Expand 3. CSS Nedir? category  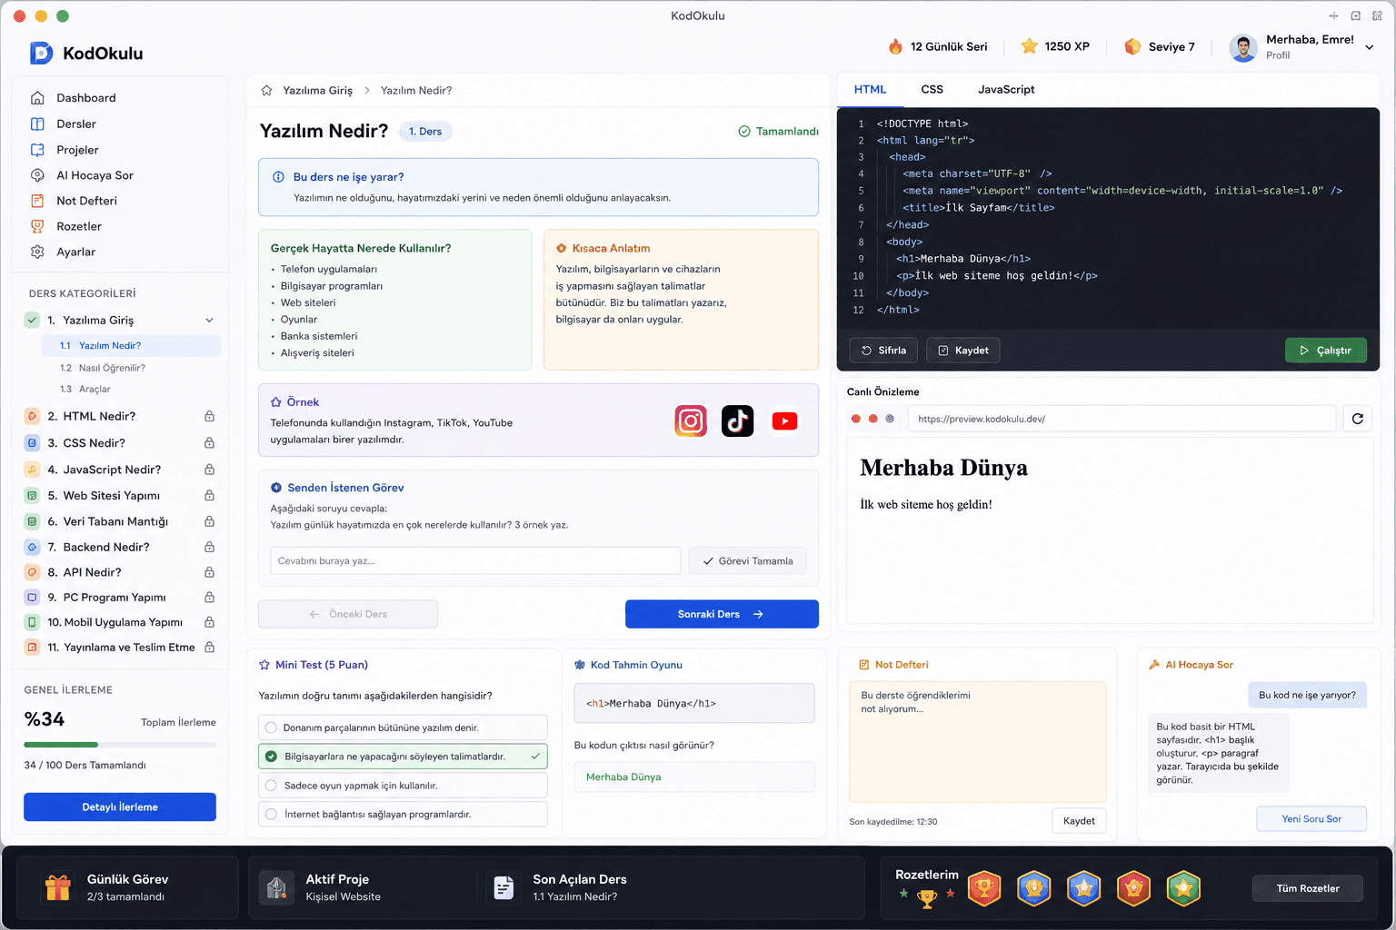[121, 443]
